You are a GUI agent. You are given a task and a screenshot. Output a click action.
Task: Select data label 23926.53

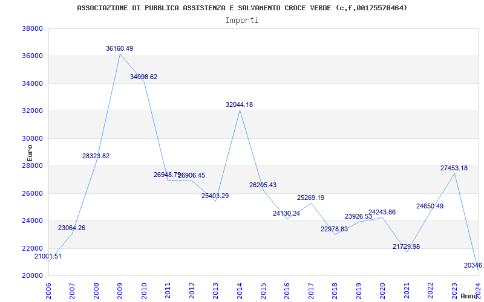(358, 216)
